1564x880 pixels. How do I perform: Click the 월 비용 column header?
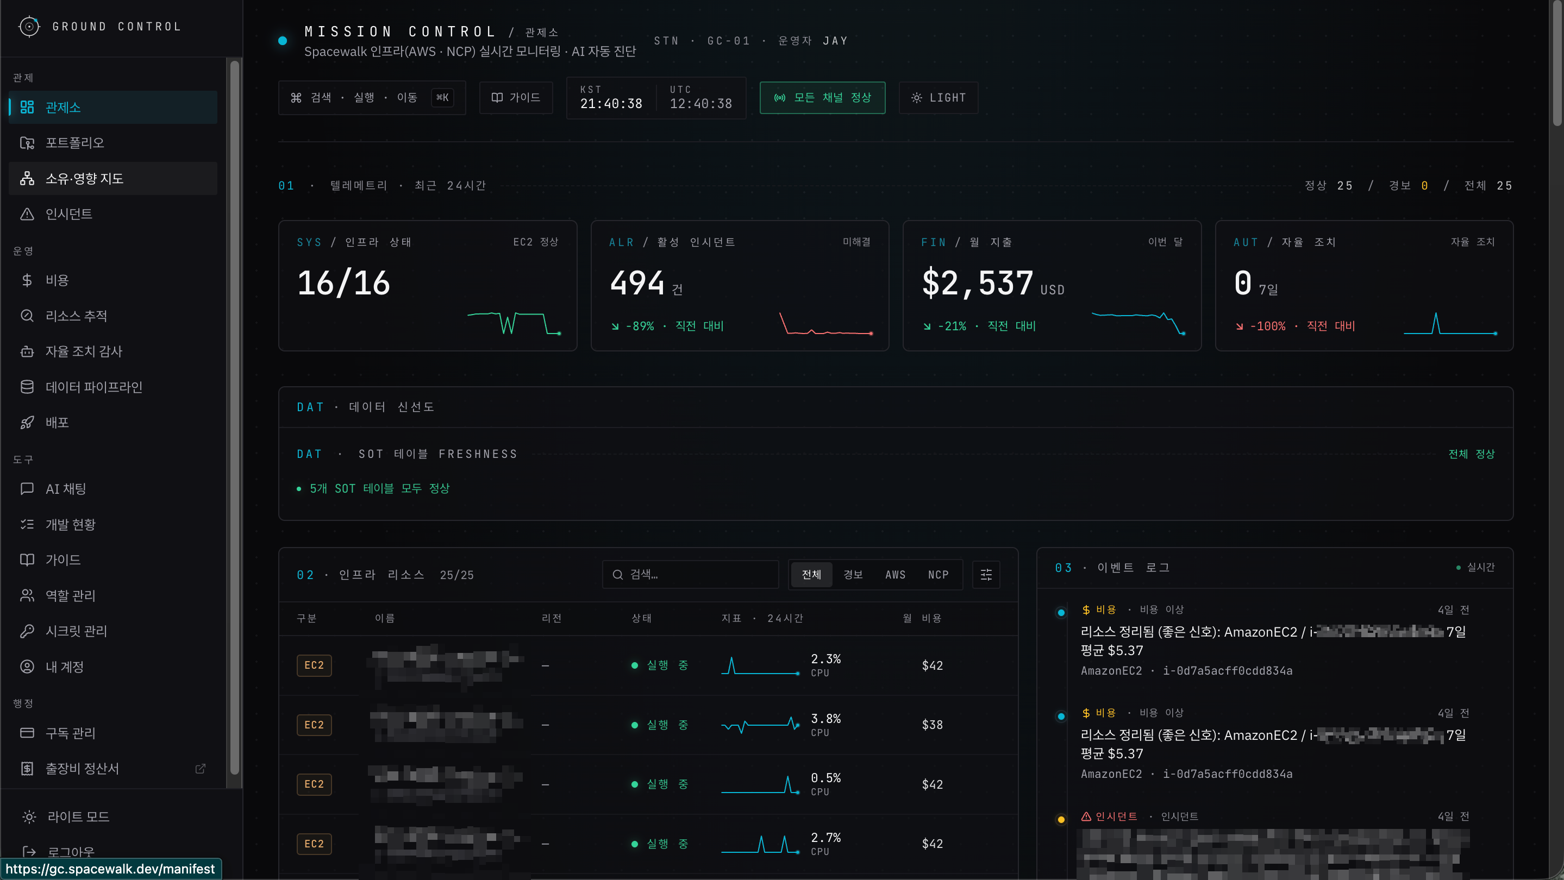[x=922, y=618]
